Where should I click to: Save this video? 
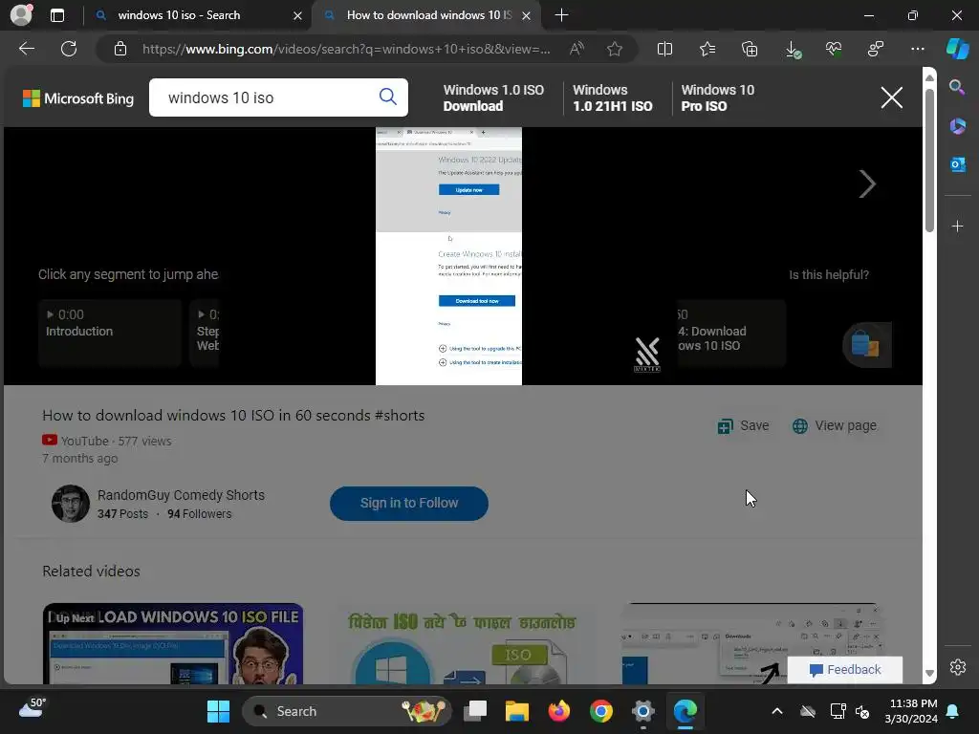[x=743, y=425]
